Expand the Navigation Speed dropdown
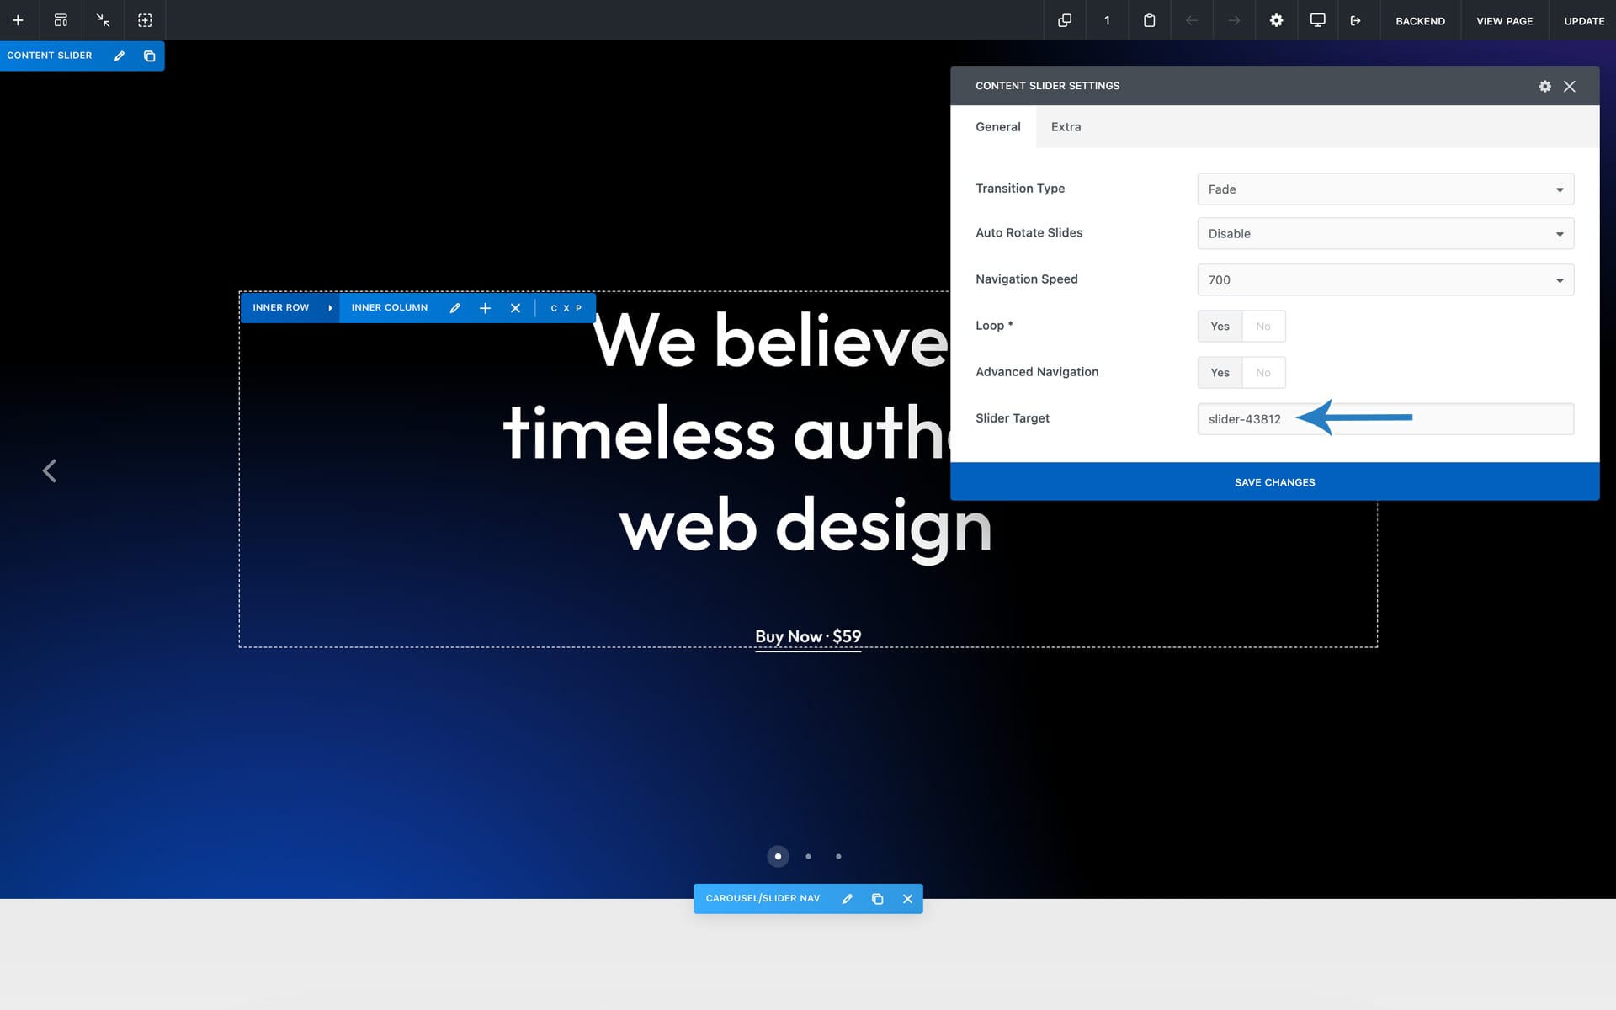This screenshot has width=1616, height=1010. click(1385, 280)
